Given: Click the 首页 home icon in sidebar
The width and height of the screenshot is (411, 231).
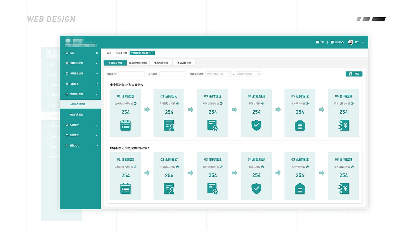Looking at the screenshot, I should click(x=67, y=53).
